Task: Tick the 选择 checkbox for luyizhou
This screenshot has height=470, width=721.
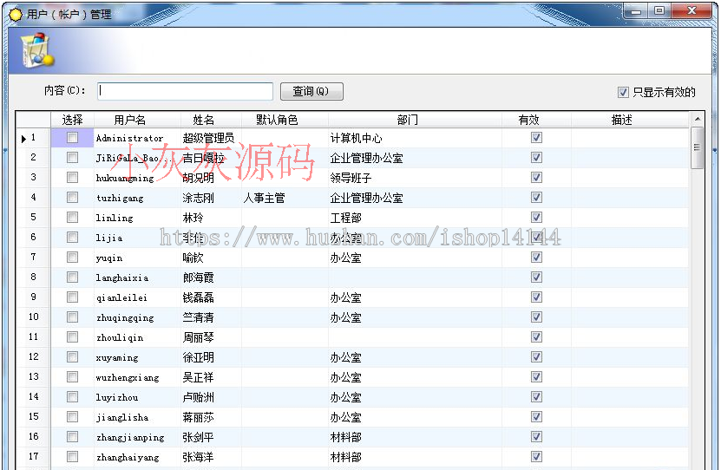Action: click(72, 397)
